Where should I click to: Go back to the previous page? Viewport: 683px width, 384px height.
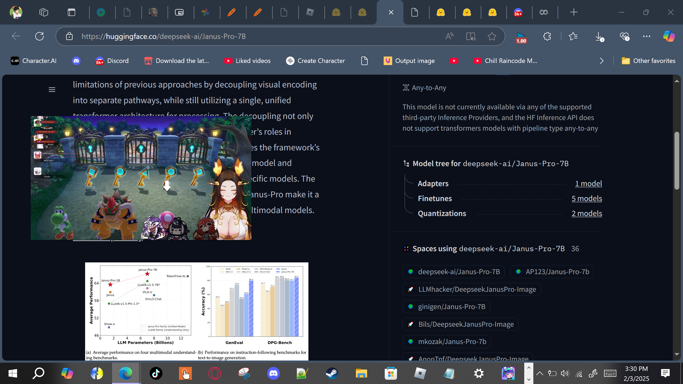pos(16,36)
